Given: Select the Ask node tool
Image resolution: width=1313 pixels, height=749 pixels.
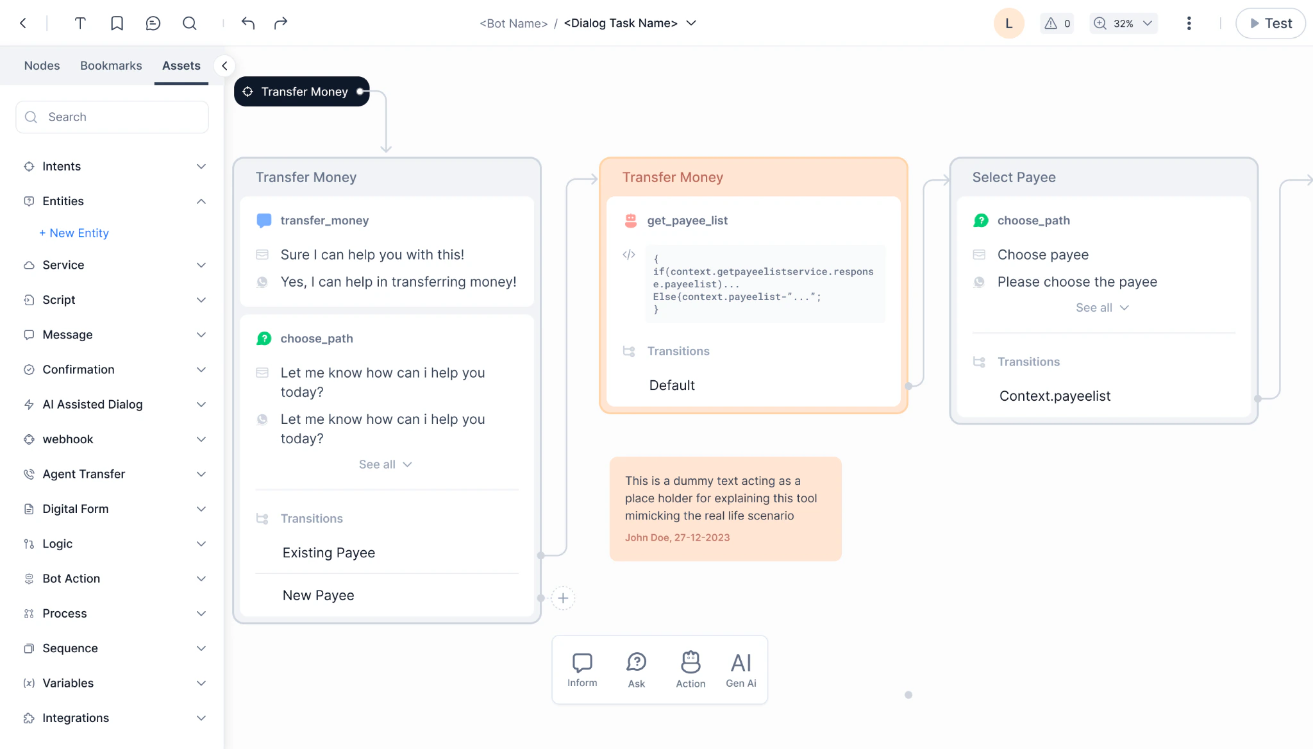Looking at the screenshot, I should pyautogui.click(x=636, y=669).
